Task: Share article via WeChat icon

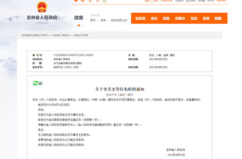Action: pyautogui.click(x=36, y=83)
